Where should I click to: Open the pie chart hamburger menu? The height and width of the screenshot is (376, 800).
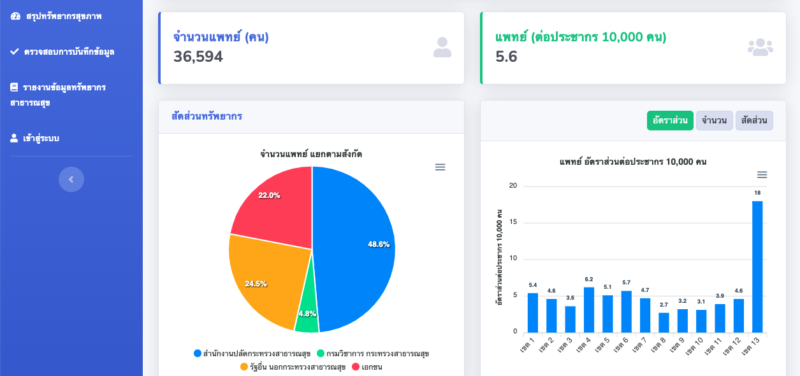[440, 167]
